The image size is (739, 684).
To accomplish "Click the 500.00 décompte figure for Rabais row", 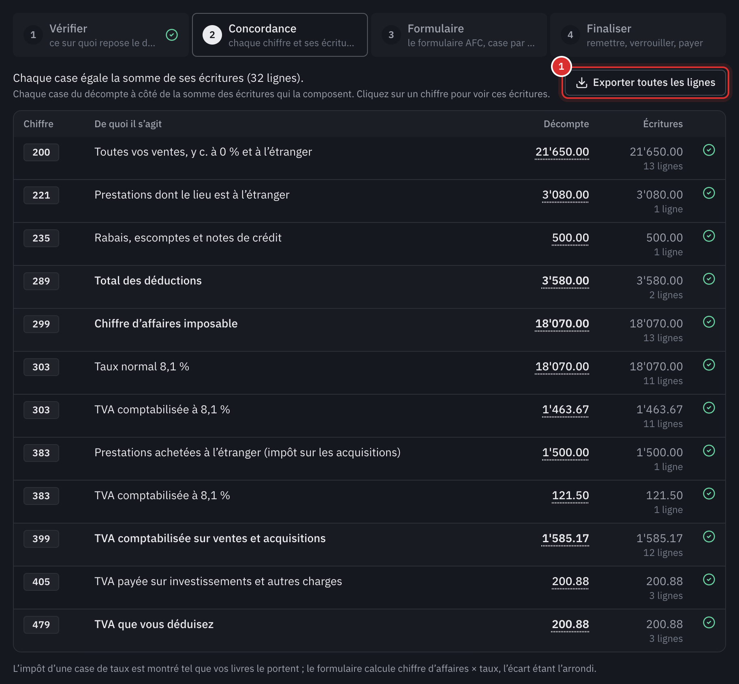I will 570,238.
